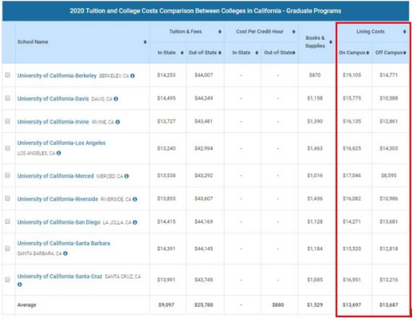Screen dimensions: 416x321
Task: Open info icon below Santa Cruz school name
Action: (x=19, y=284)
